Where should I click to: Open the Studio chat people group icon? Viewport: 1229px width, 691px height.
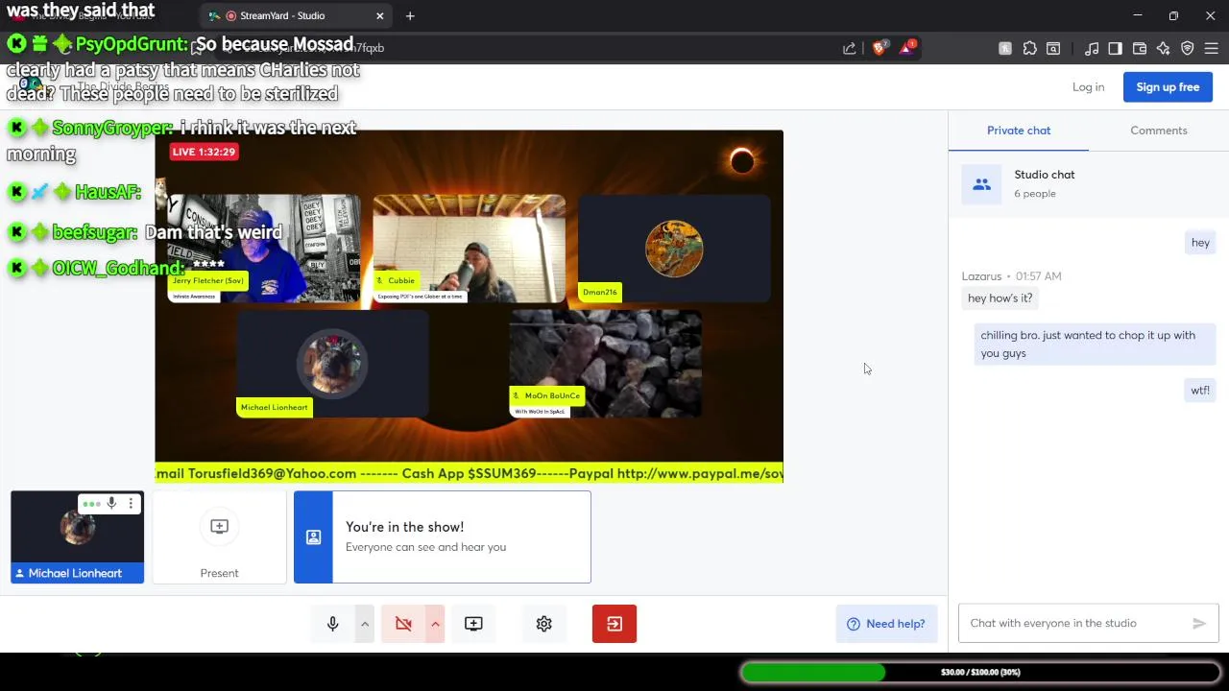[x=981, y=184]
